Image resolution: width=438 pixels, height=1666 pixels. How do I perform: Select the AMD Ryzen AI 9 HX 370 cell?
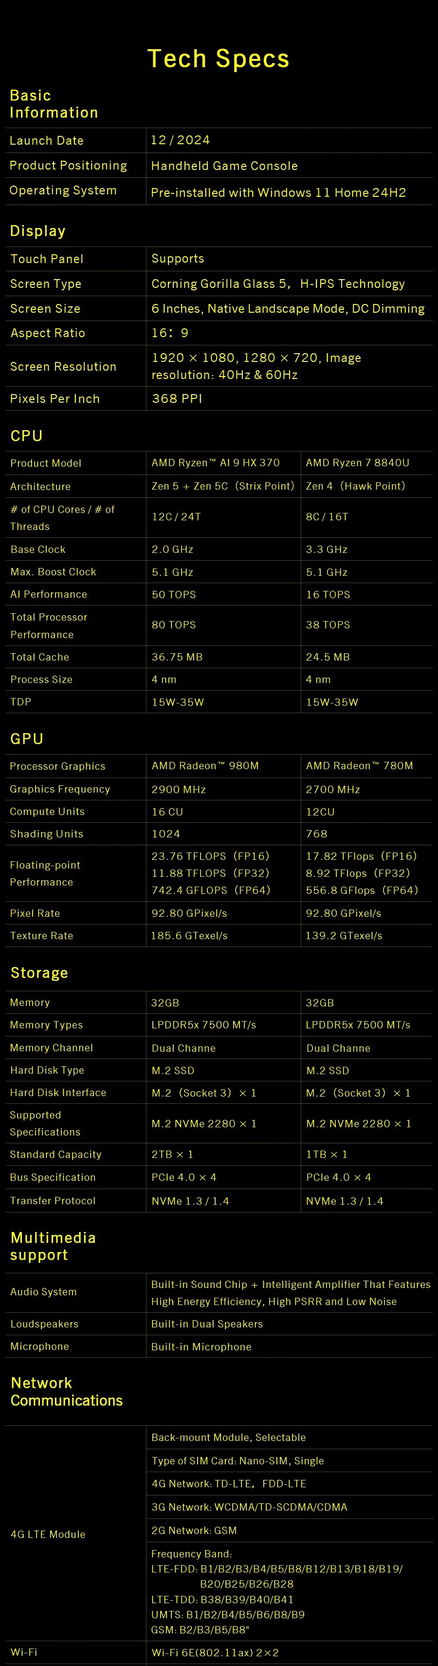[215, 463]
